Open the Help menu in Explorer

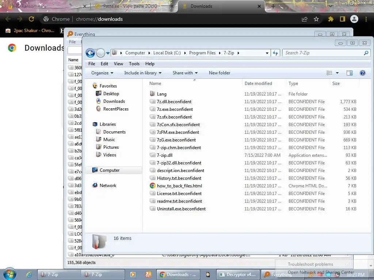pos(150,64)
